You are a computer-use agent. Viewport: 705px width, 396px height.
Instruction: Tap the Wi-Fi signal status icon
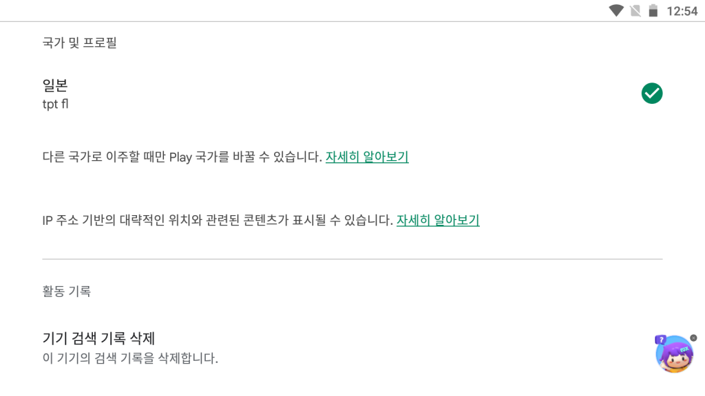(616, 10)
